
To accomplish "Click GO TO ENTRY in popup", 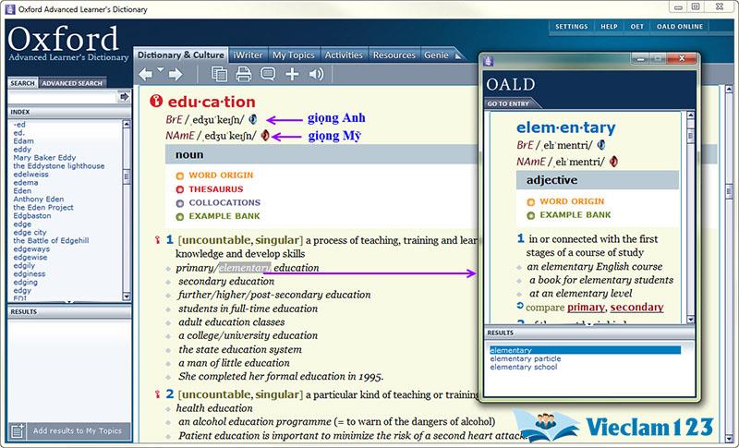I will pos(511,103).
